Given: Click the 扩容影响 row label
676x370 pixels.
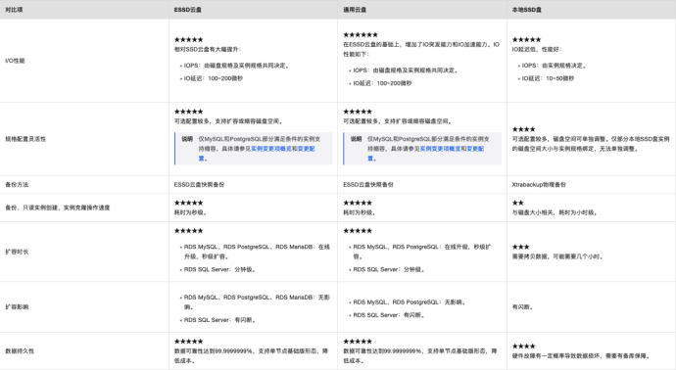Looking at the screenshot, I should tap(17, 307).
